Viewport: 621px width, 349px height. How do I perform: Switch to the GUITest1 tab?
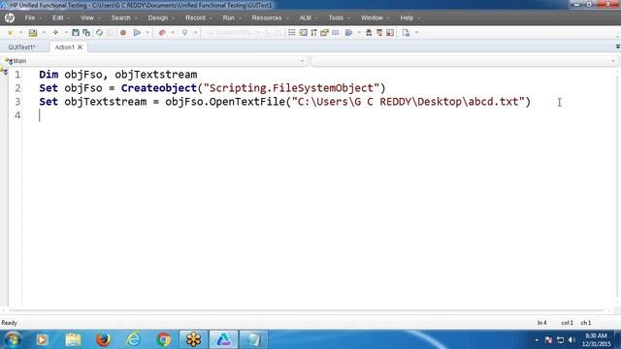[x=21, y=48]
